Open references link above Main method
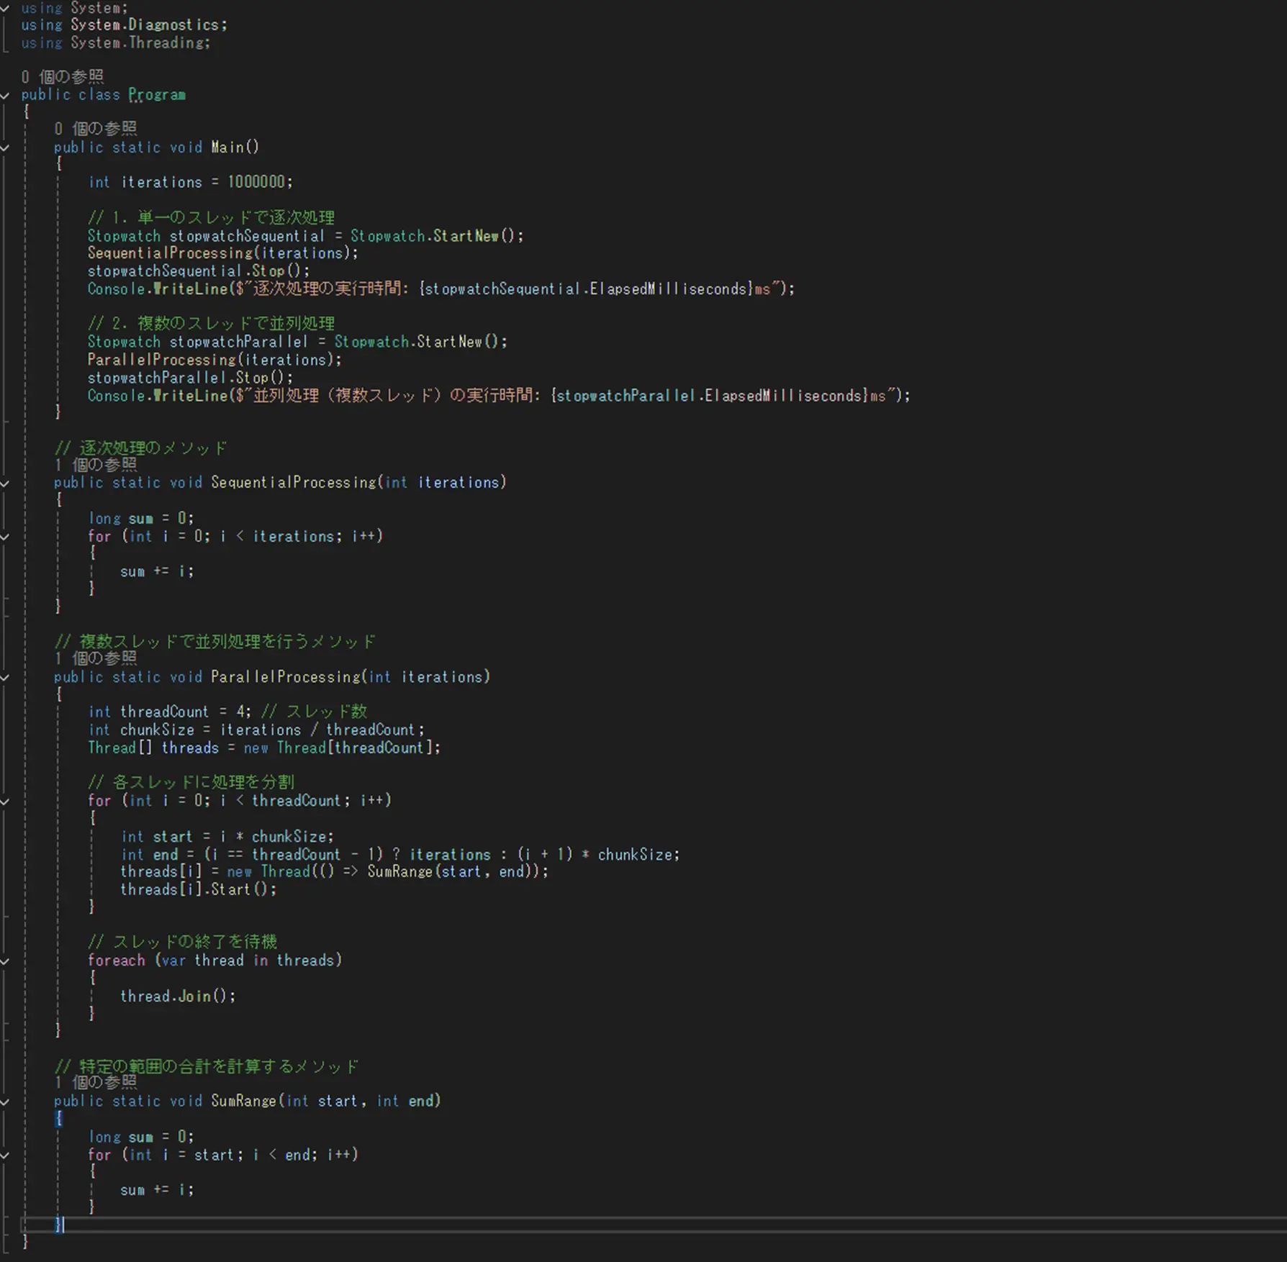Viewport: 1287px width, 1262px height. coord(95,129)
